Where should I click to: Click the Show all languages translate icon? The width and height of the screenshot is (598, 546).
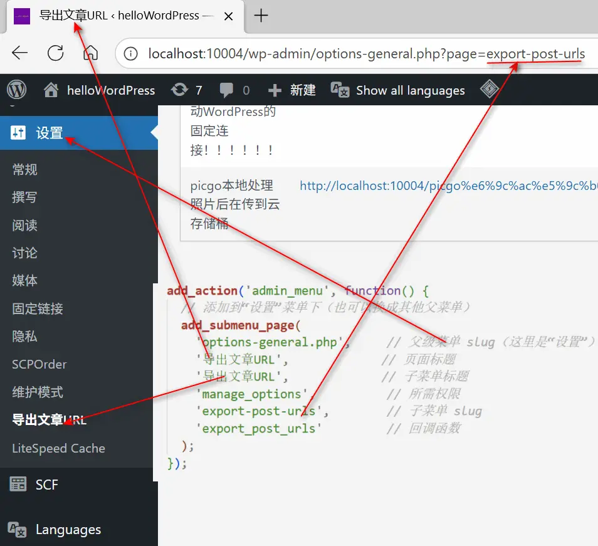(x=340, y=90)
